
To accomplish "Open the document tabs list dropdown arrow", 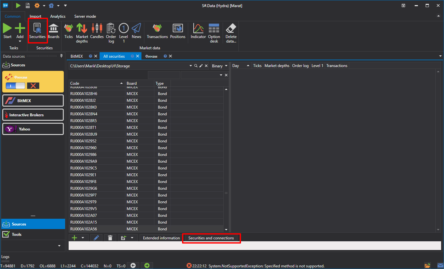I will click(x=440, y=56).
